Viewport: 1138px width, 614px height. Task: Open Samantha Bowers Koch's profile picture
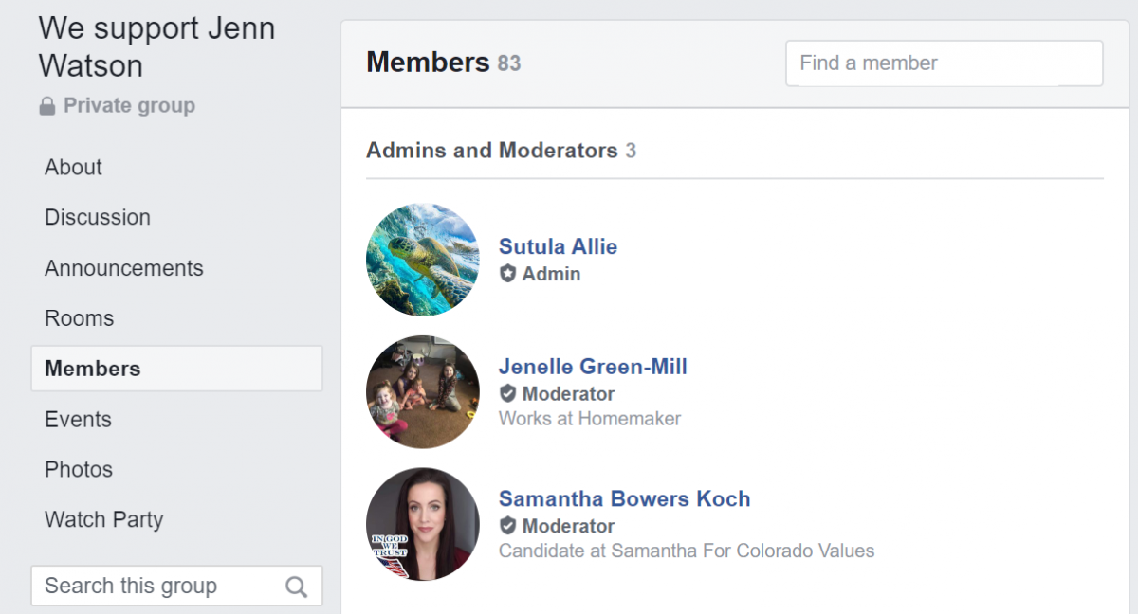point(423,524)
